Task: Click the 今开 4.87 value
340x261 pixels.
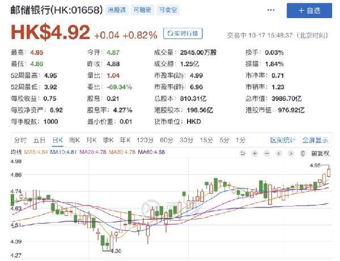Action: pyautogui.click(x=113, y=53)
